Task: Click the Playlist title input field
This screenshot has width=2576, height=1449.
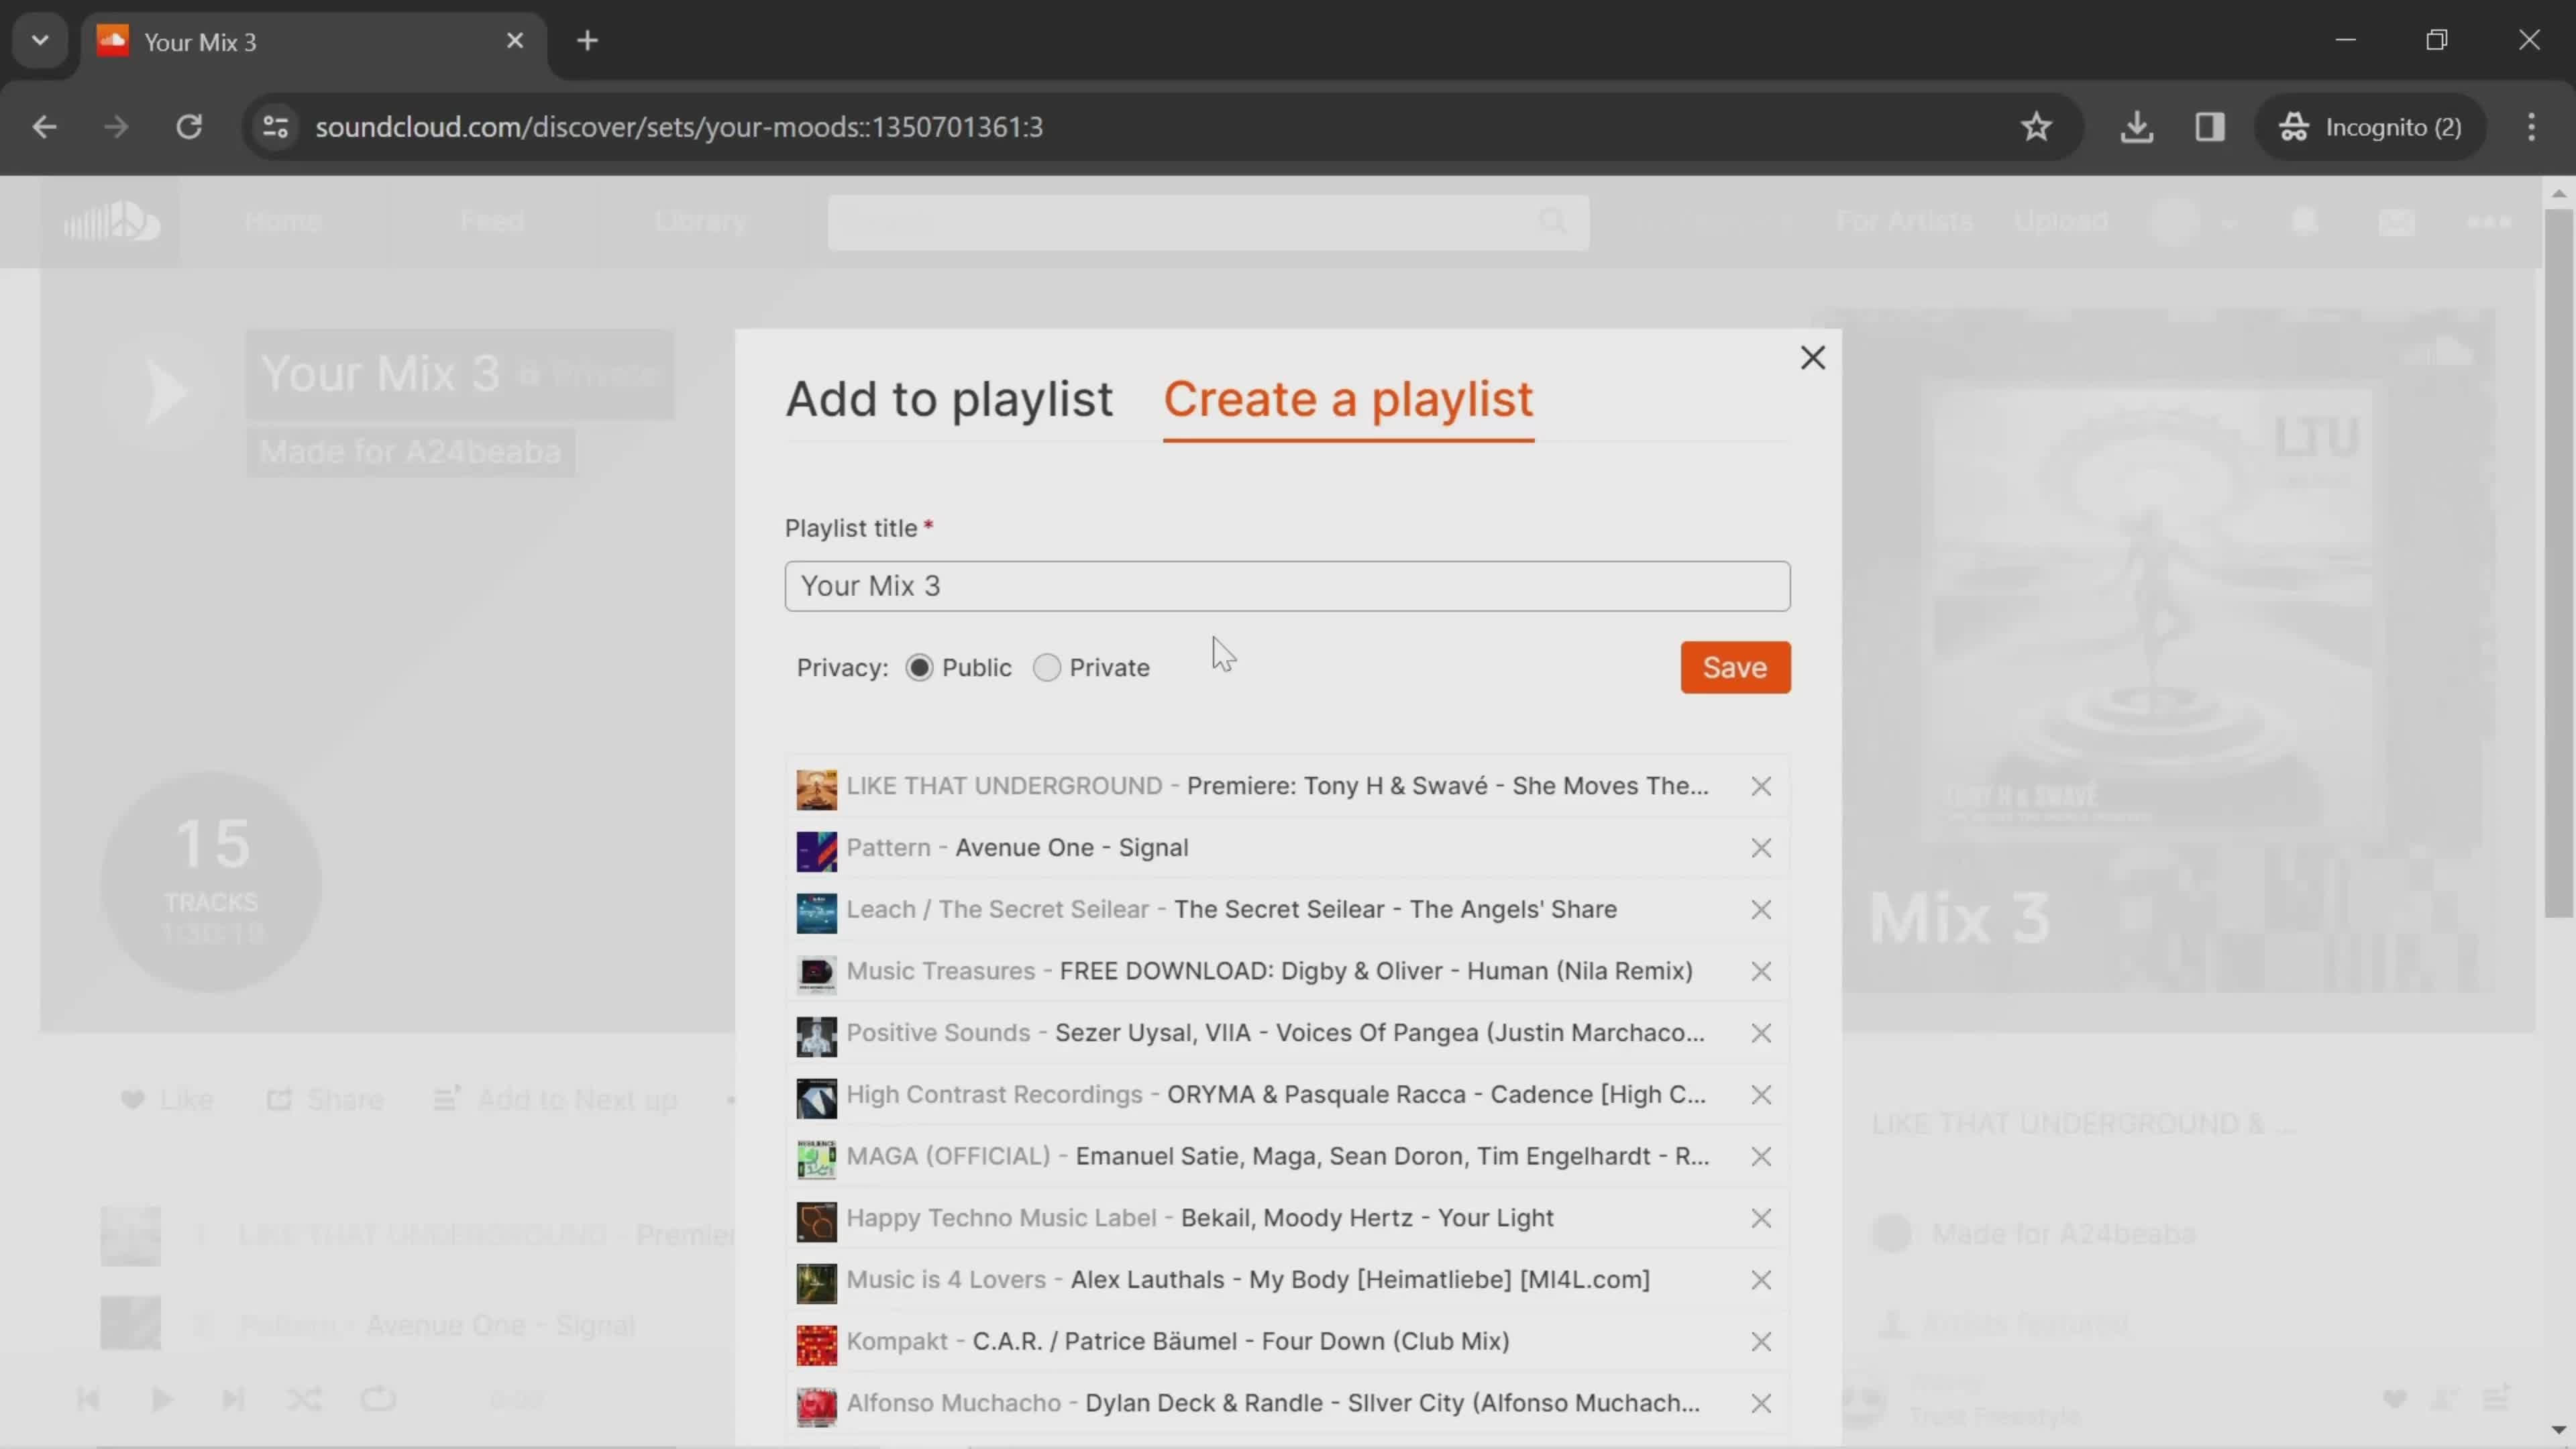Action: point(1287,586)
